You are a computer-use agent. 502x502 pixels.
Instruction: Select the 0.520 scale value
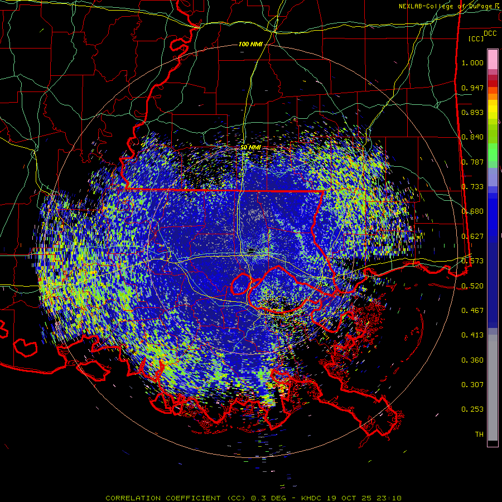click(x=472, y=286)
